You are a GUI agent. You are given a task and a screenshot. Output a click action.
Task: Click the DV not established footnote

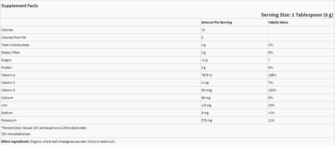point(16,134)
